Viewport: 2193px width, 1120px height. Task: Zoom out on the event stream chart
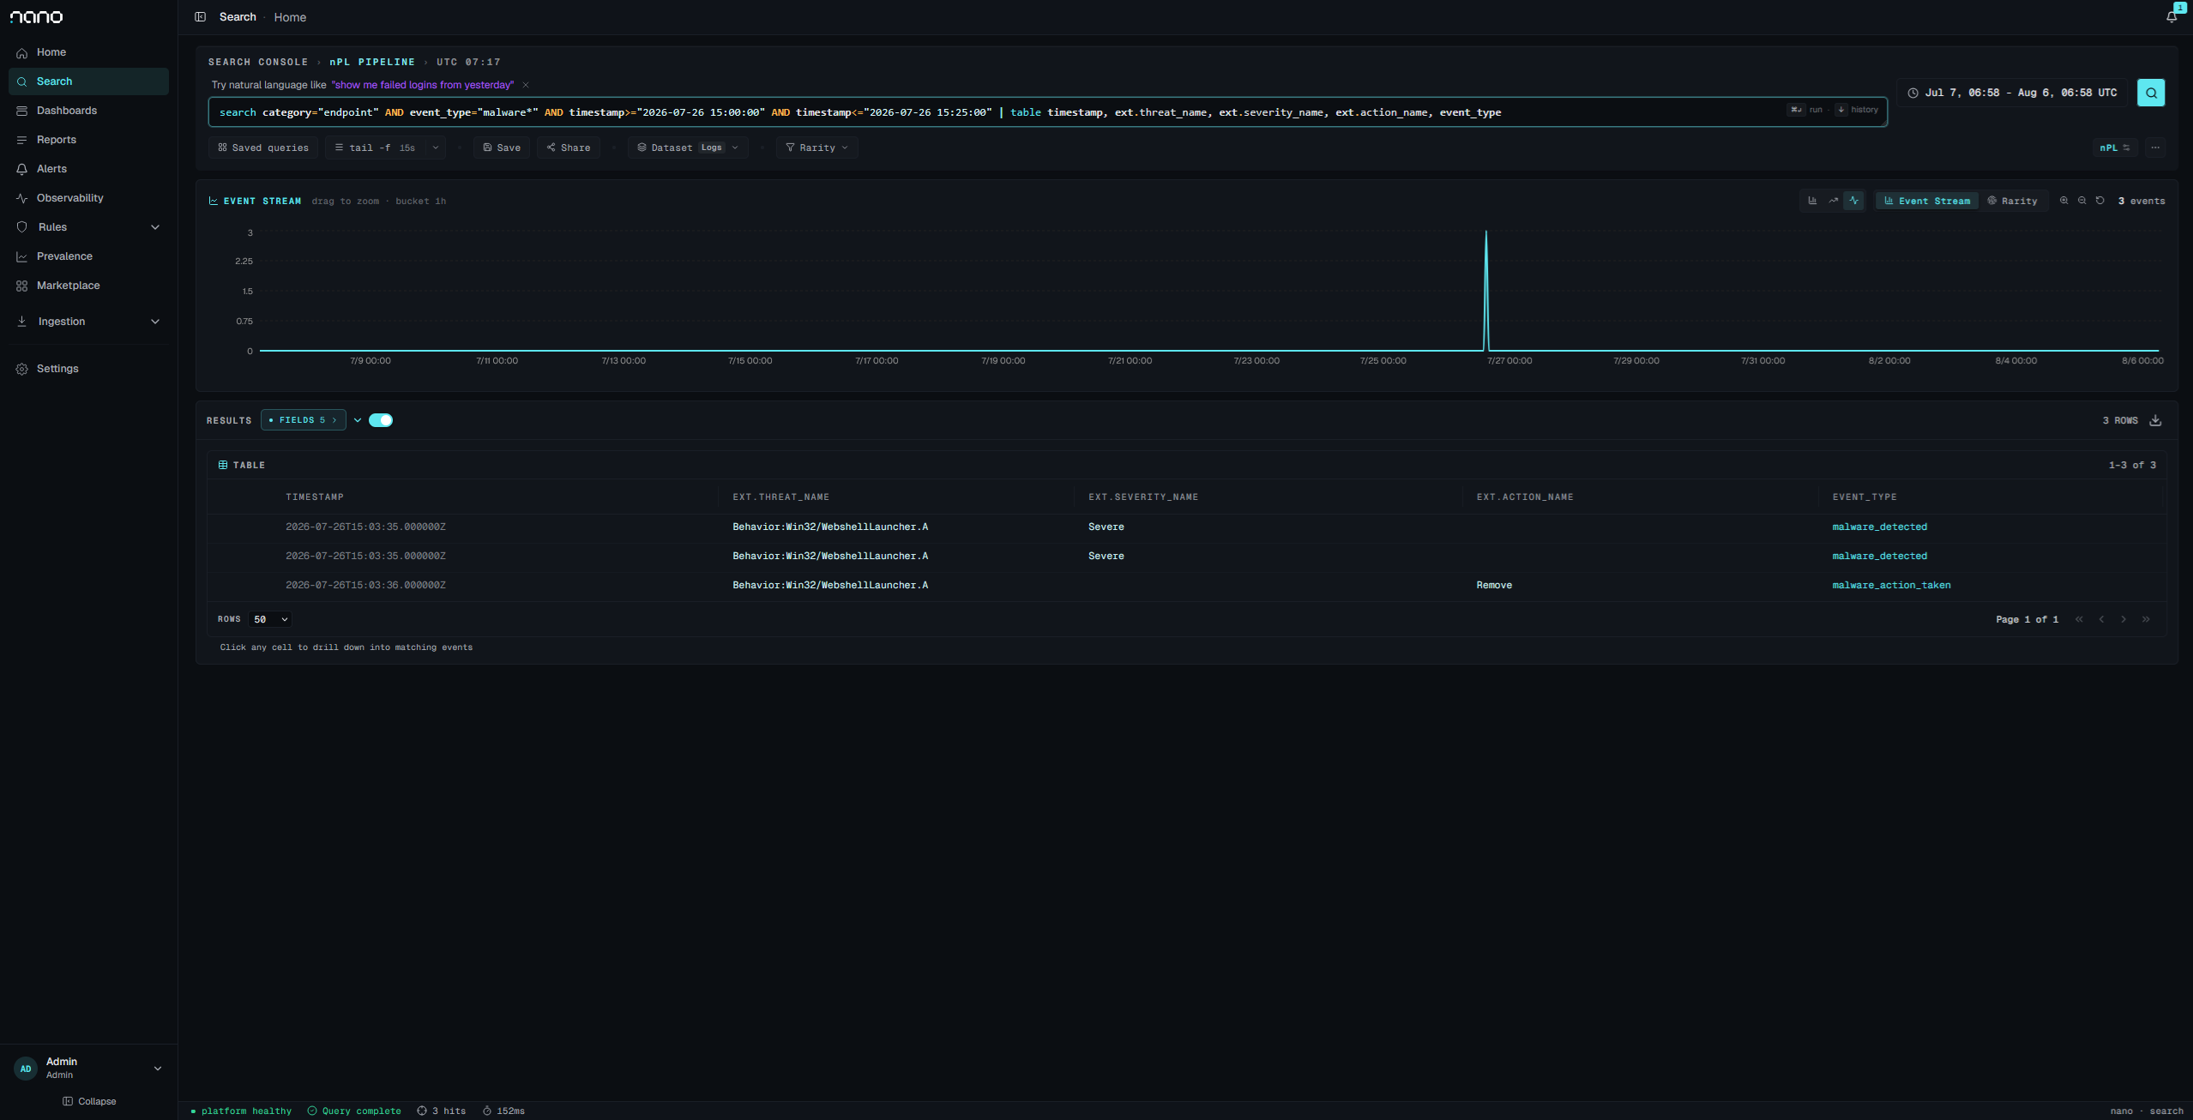(2082, 201)
